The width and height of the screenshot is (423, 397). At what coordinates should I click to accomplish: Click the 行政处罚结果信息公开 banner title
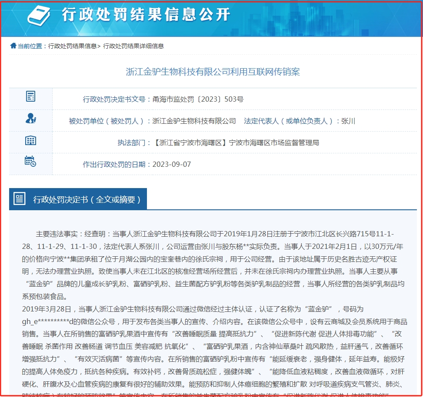point(146,15)
